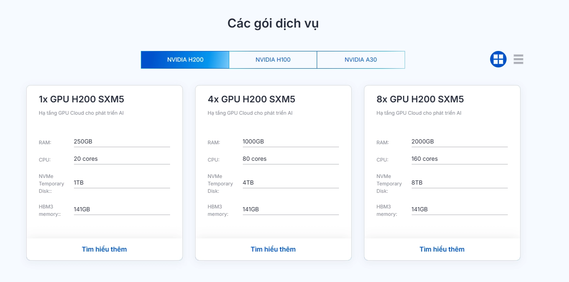Open "Tìm hiểu thêm" on the 1x GPU card
This screenshot has width=569, height=282.
pos(104,249)
